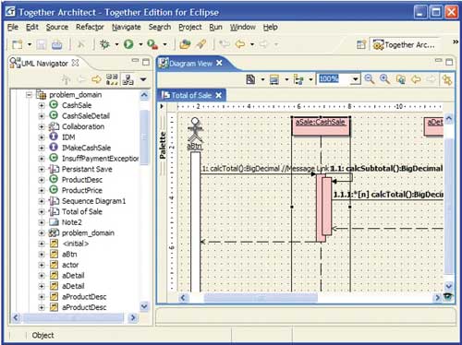This screenshot has height=345, width=462.
Task: Select the ProductPrice tree item
Action: click(x=82, y=190)
